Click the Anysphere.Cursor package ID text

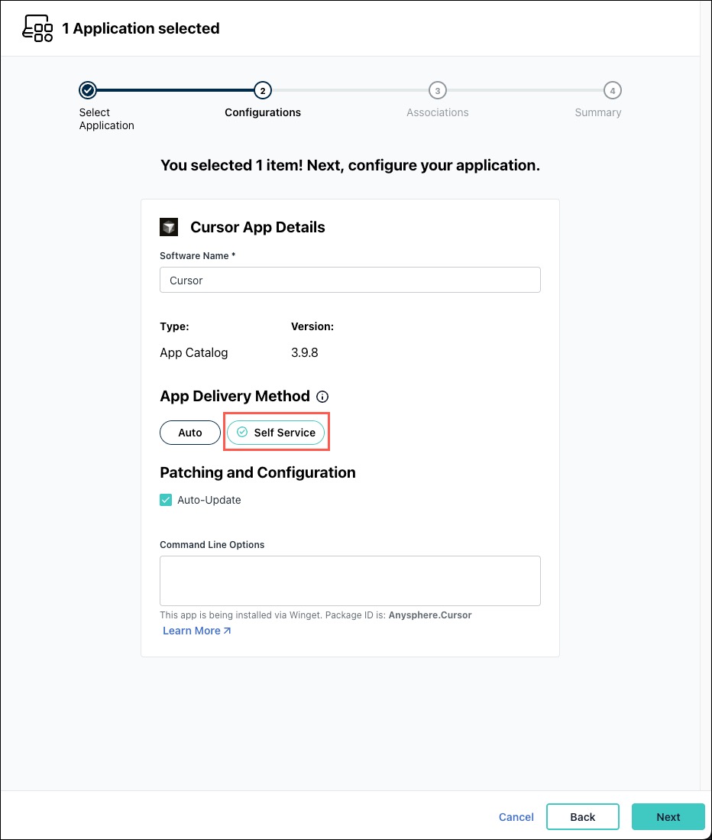(430, 615)
